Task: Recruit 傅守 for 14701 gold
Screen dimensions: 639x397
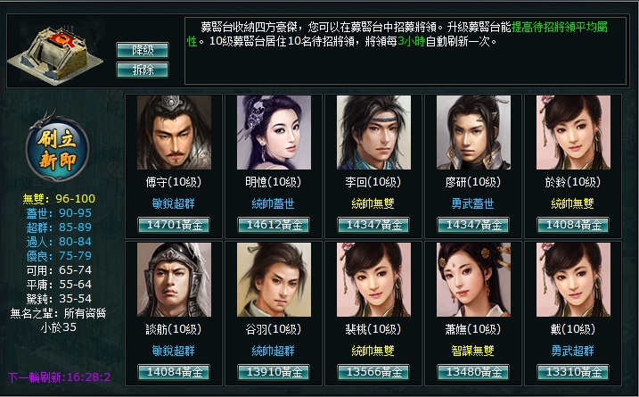Action: point(174,225)
